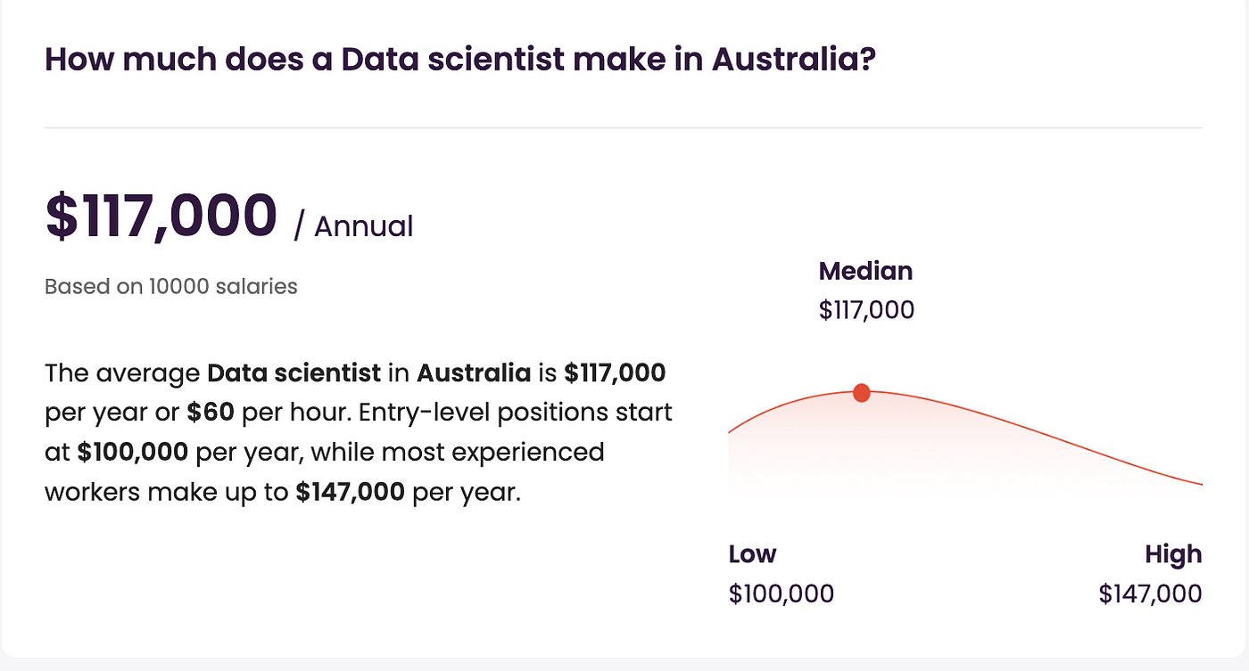Click the "Median" label above the chart

click(865, 271)
